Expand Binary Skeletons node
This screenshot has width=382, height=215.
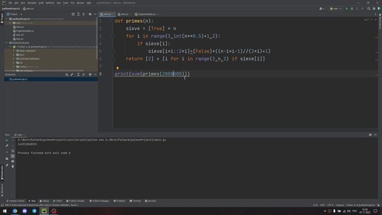tap(14, 51)
